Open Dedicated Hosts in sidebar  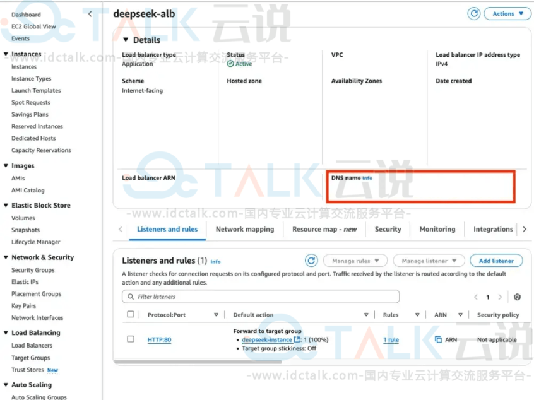(33, 138)
